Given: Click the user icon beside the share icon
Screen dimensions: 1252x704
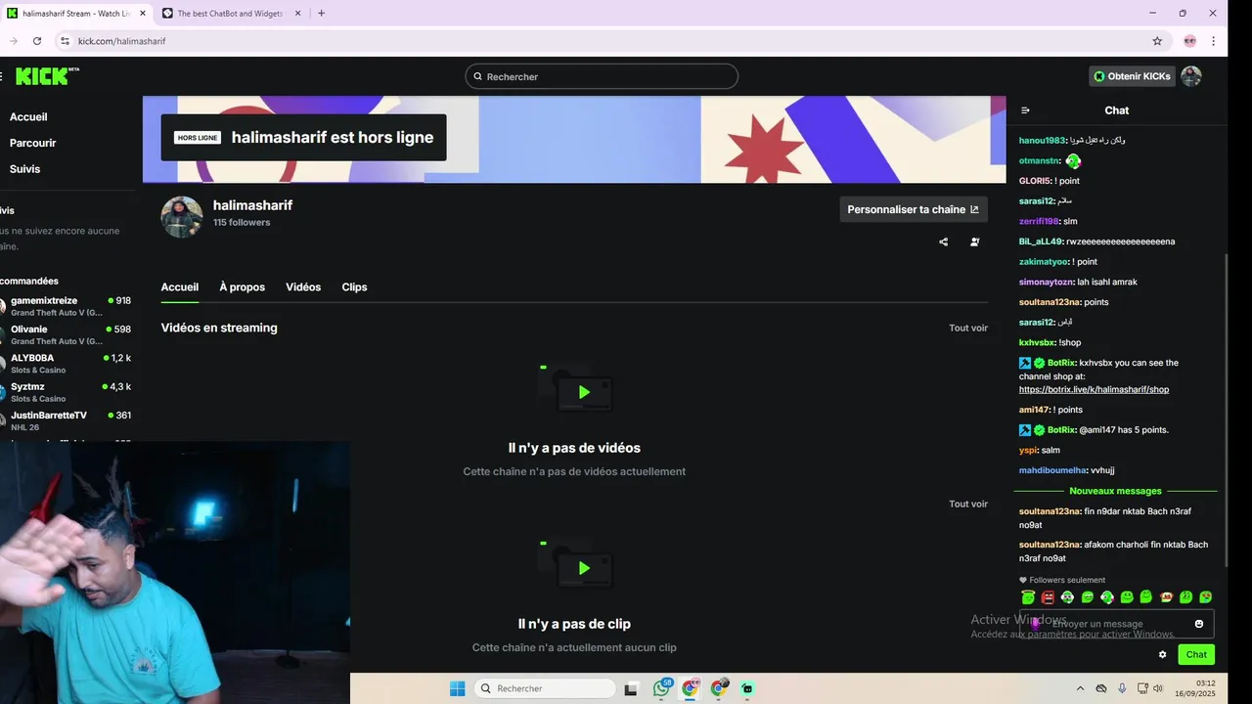Looking at the screenshot, I should tap(974, 242).
